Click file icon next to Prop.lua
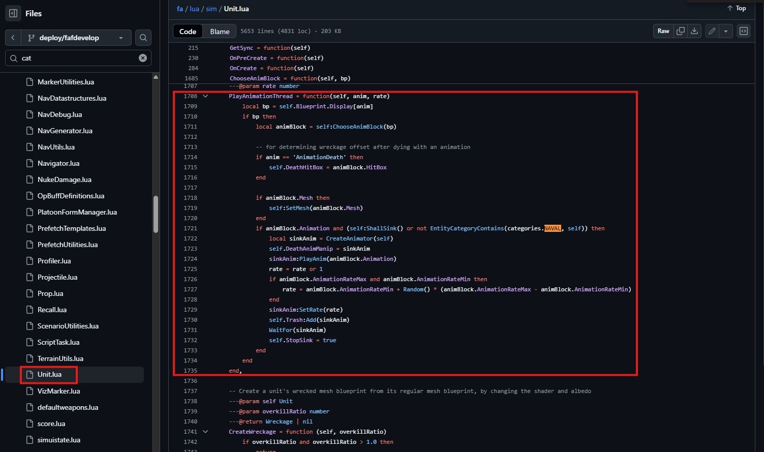The width and height of the screenshot is (764, 452). (29, 293)
